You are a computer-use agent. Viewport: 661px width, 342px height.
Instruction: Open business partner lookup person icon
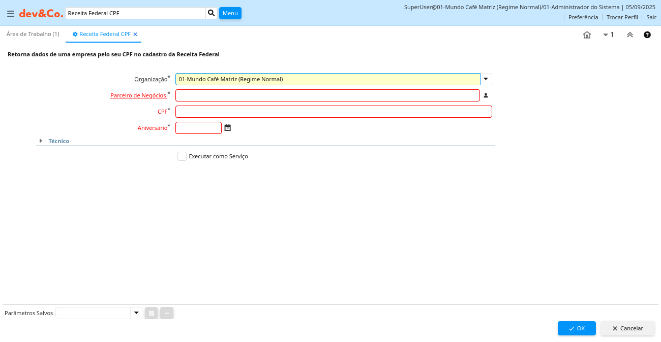click(486, 95)
